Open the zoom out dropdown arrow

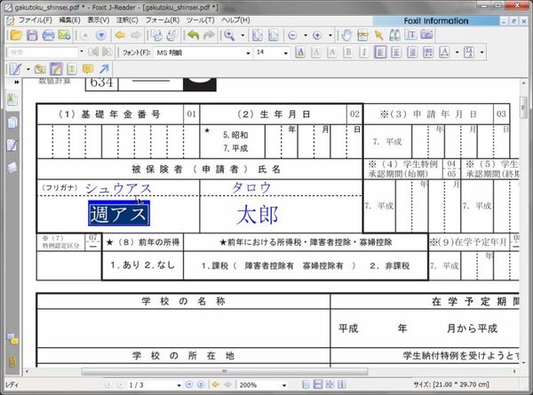pyautogui.click(x=306, y=36)
